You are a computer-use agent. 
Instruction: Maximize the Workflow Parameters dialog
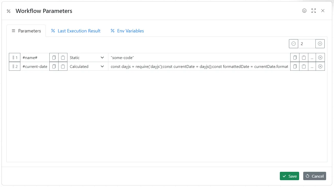click(x=313, y=11)
